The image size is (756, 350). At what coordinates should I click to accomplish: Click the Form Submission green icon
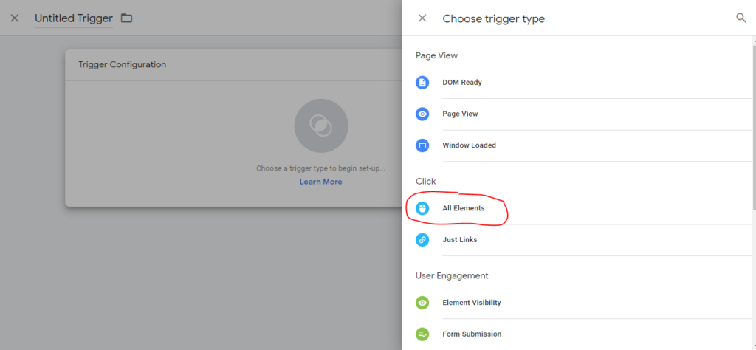[422, 334]
